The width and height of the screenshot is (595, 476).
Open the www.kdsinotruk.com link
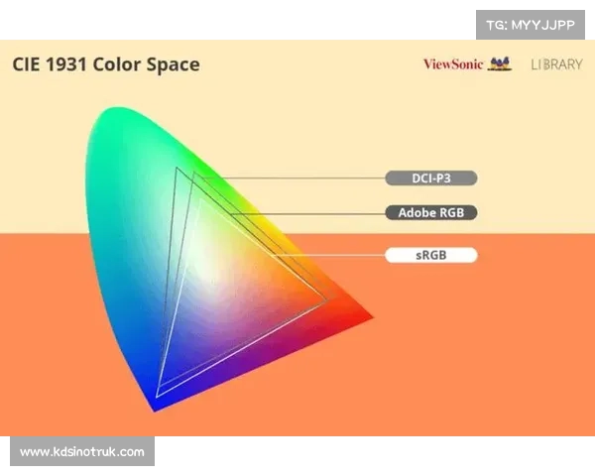82,452
